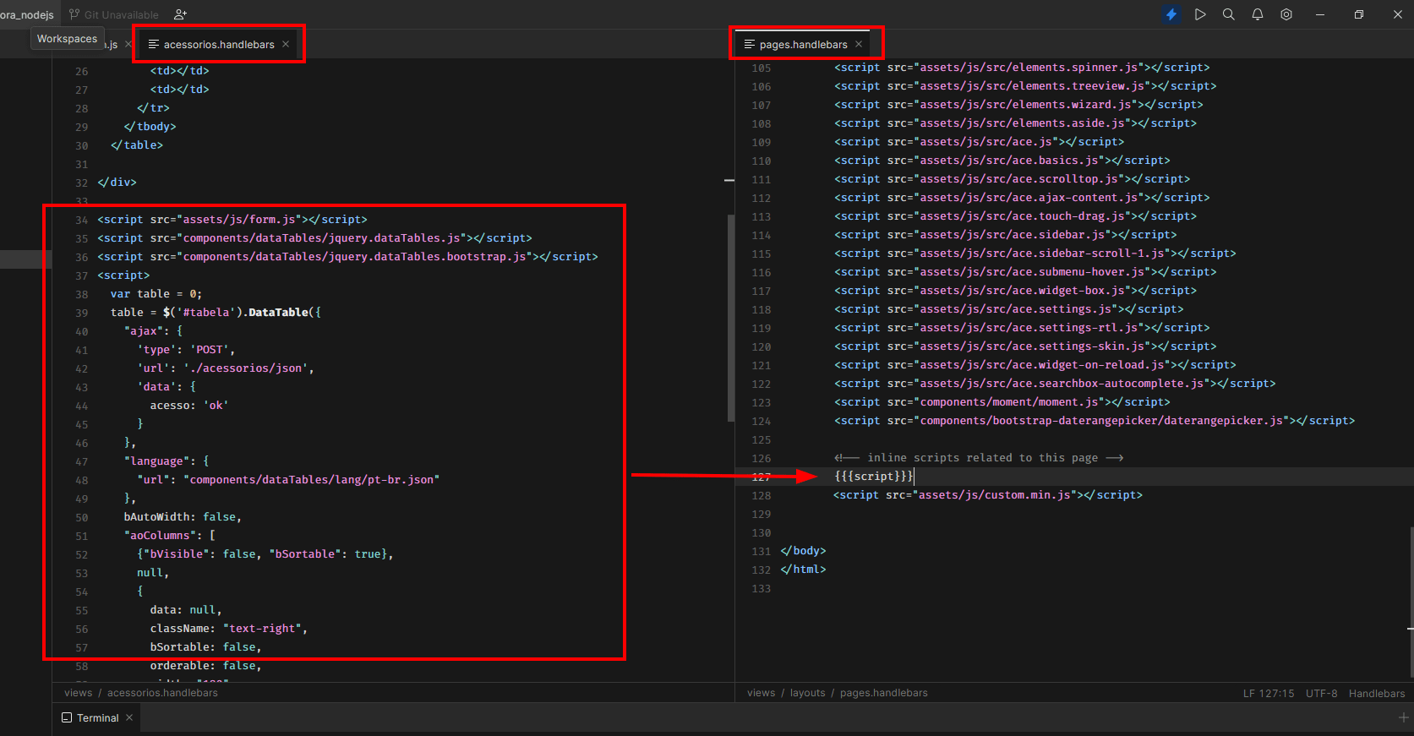Click className: "text-right" line
1414x736 pixels.
click(229, 629)
